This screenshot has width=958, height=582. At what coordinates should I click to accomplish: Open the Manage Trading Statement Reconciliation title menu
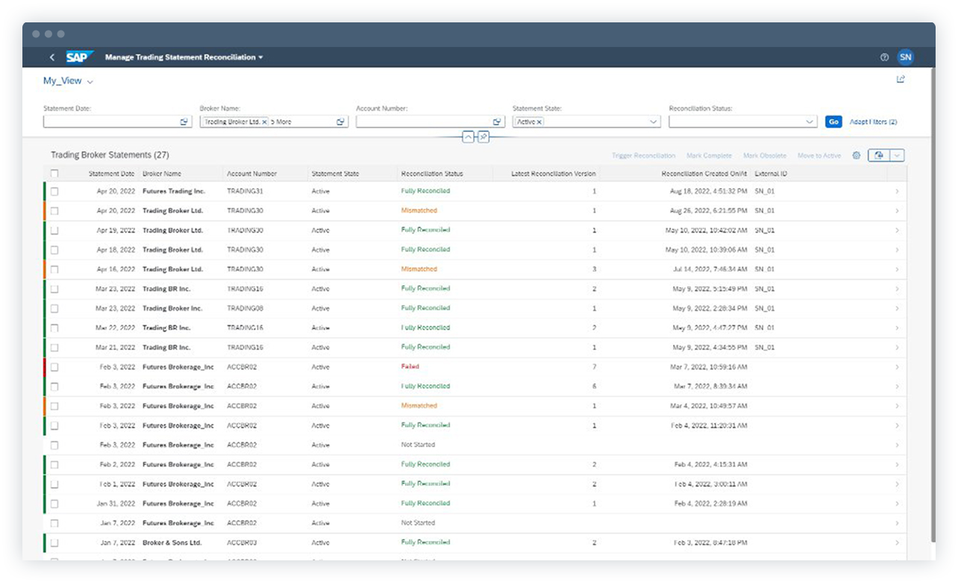181,57
